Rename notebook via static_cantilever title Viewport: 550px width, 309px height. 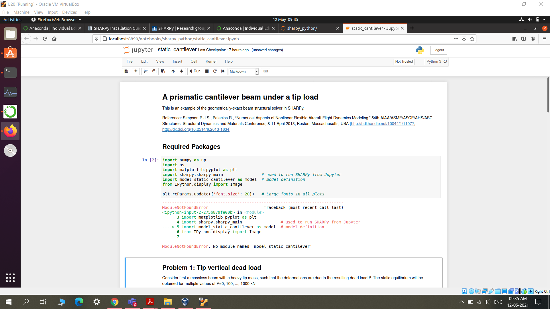[x=177, y=49]
